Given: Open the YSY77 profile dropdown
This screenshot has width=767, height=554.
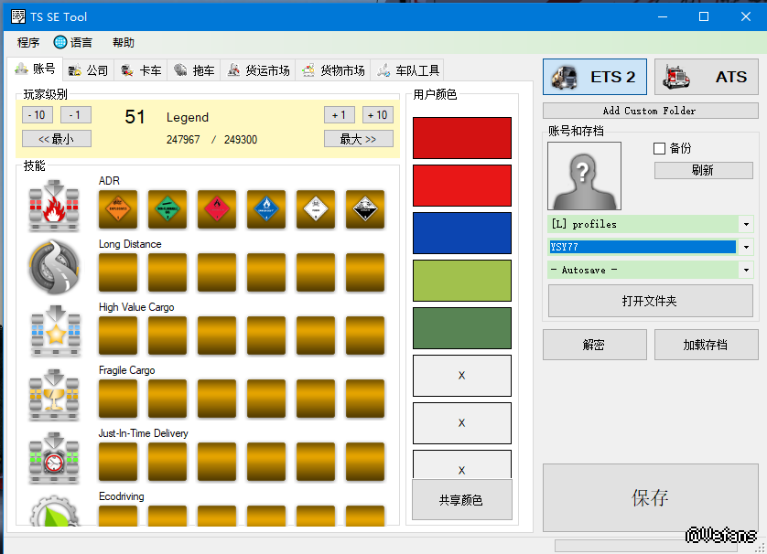Looking at the screenshot, I should pos(746,247).
